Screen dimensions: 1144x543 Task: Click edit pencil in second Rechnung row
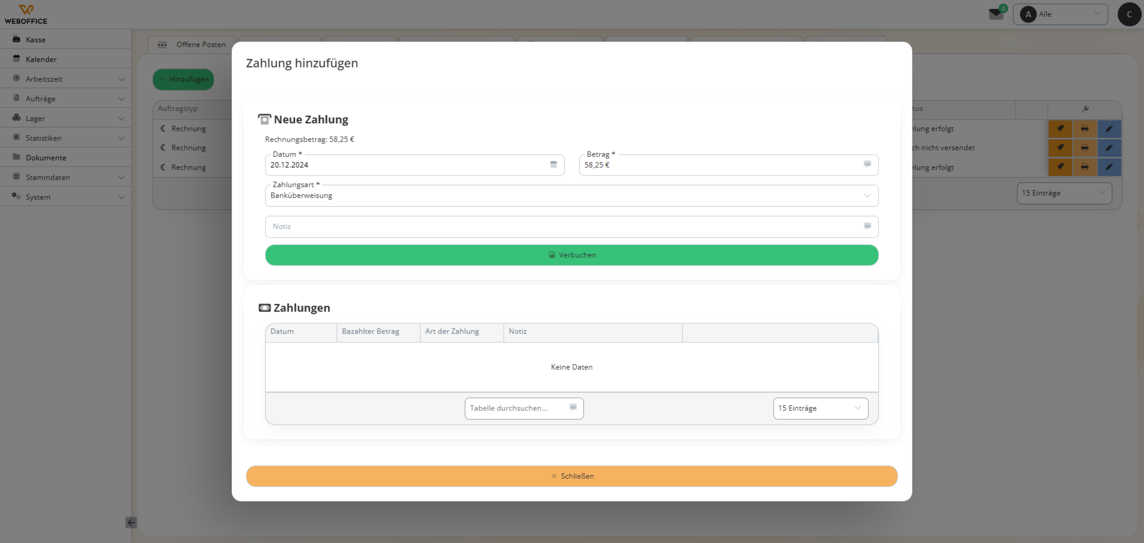(x=1109, y=148)
